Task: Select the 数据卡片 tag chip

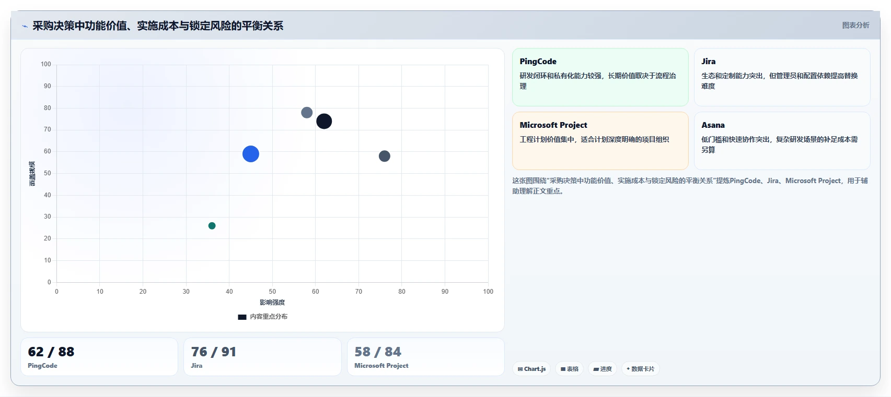Action: pos(640,369)
